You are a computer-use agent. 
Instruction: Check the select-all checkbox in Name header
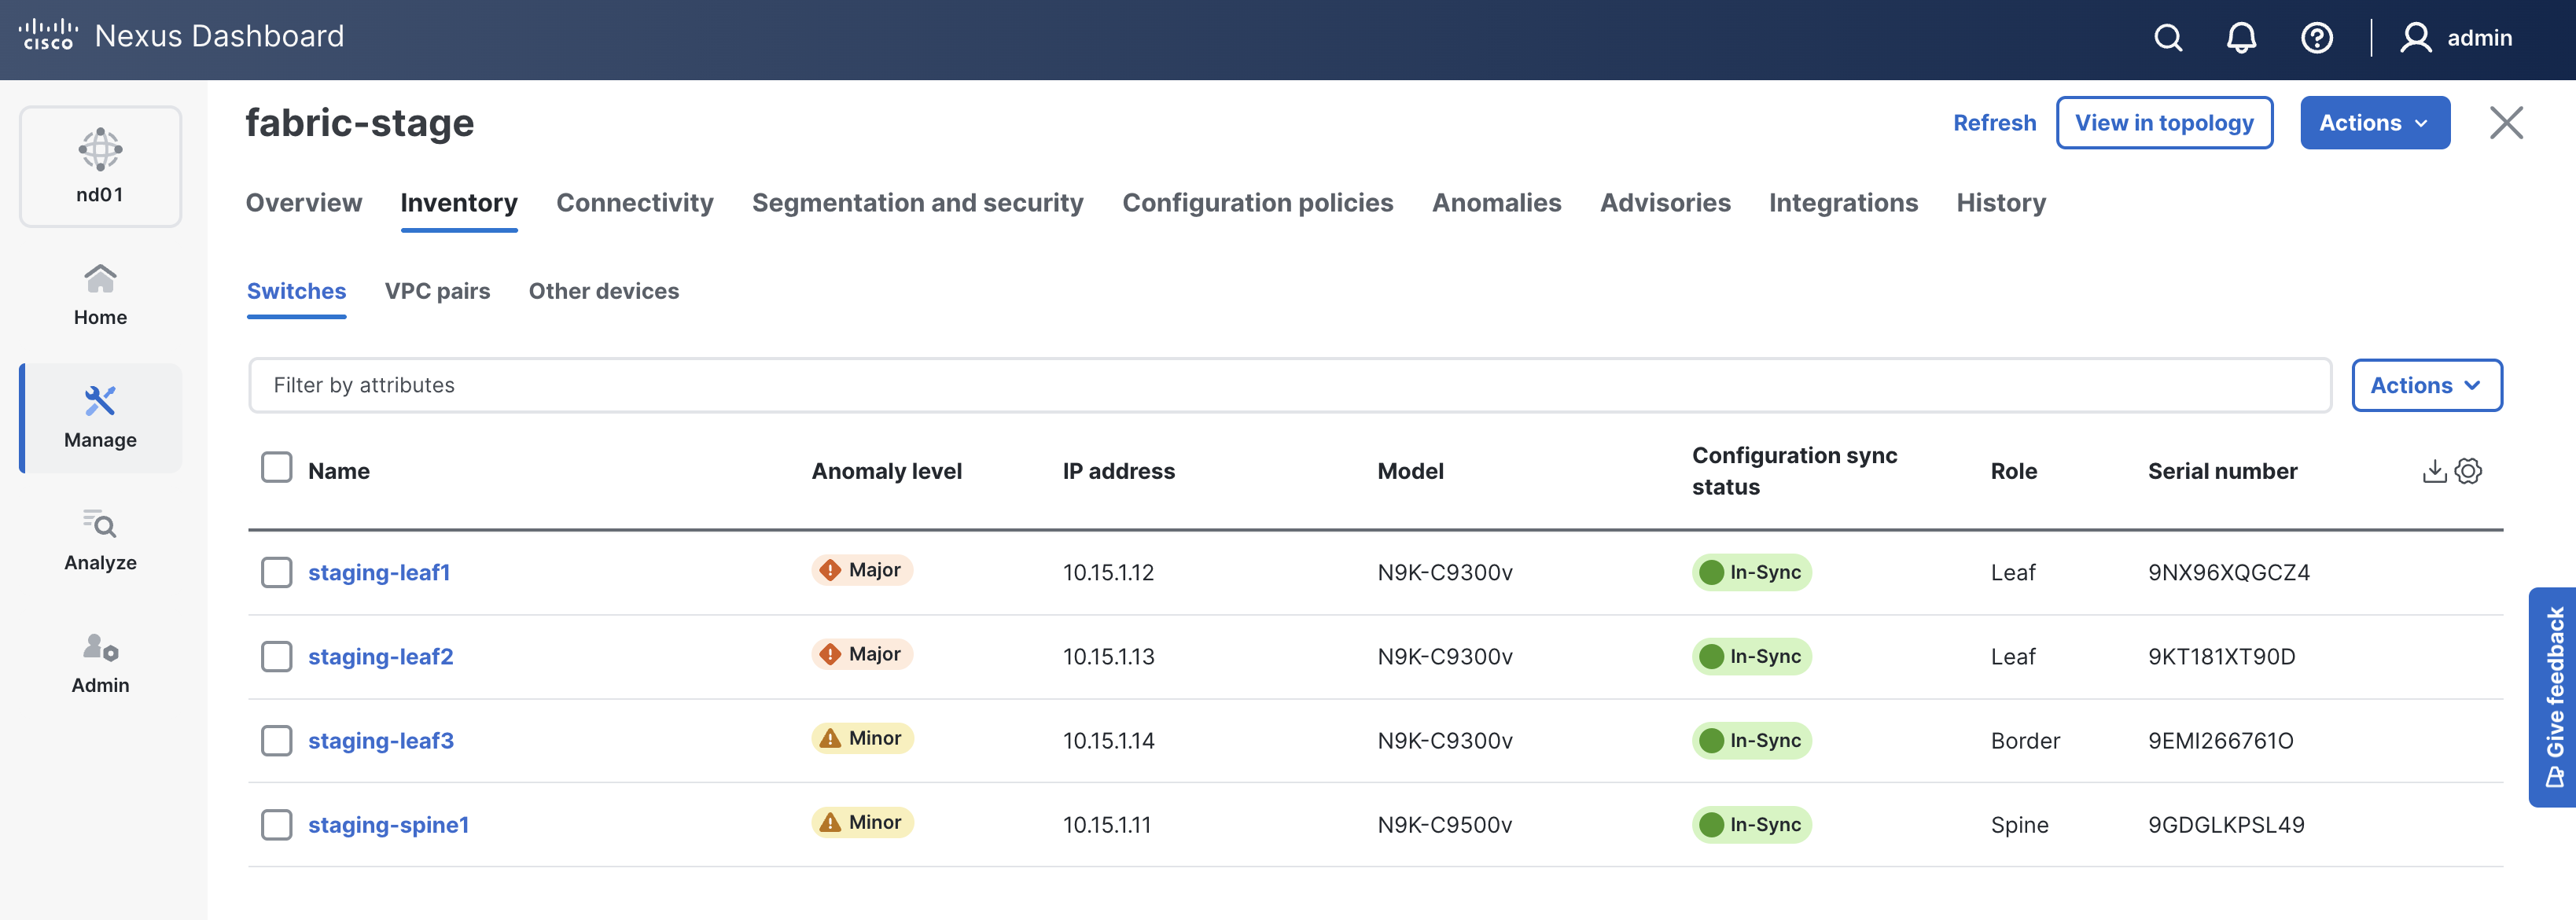276,468
